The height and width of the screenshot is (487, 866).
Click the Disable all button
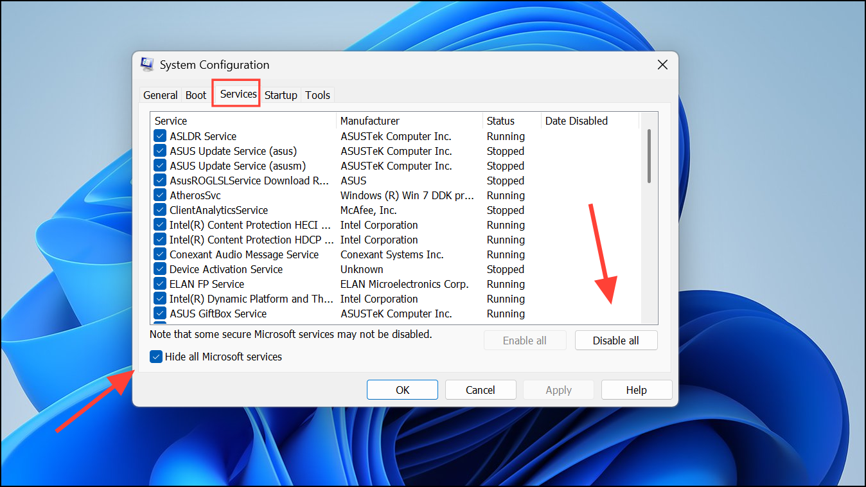click(x=615, y=340)
